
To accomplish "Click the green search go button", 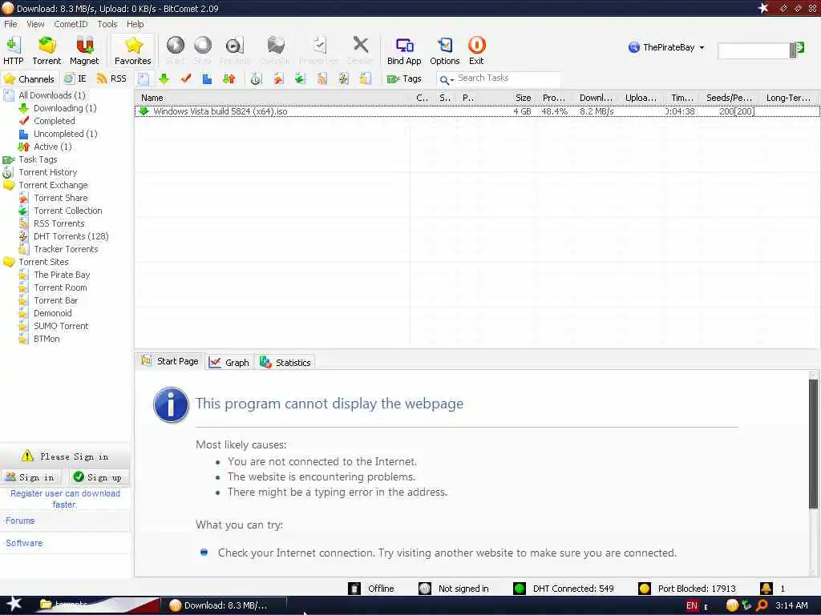I will (x=799, y=49).
